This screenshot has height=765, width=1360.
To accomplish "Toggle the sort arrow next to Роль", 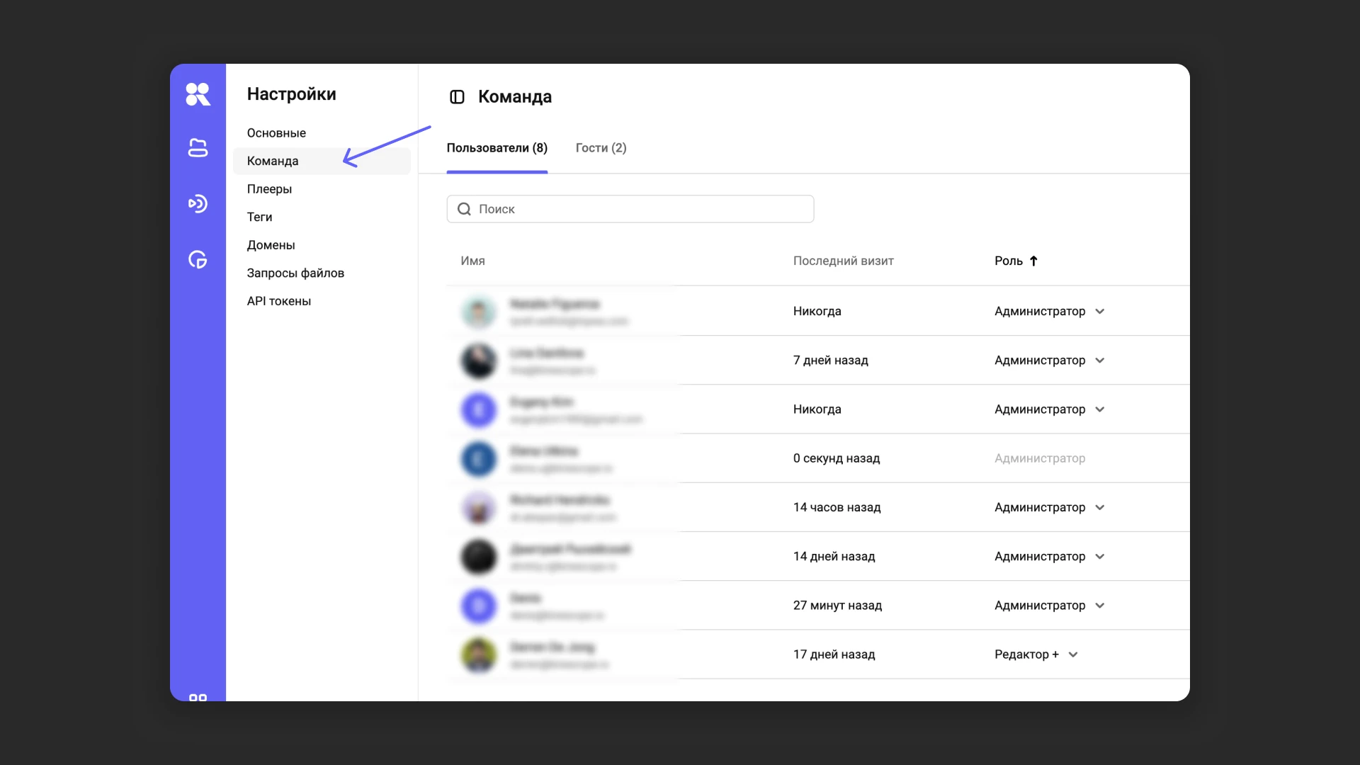I will tap(1034, 261).
